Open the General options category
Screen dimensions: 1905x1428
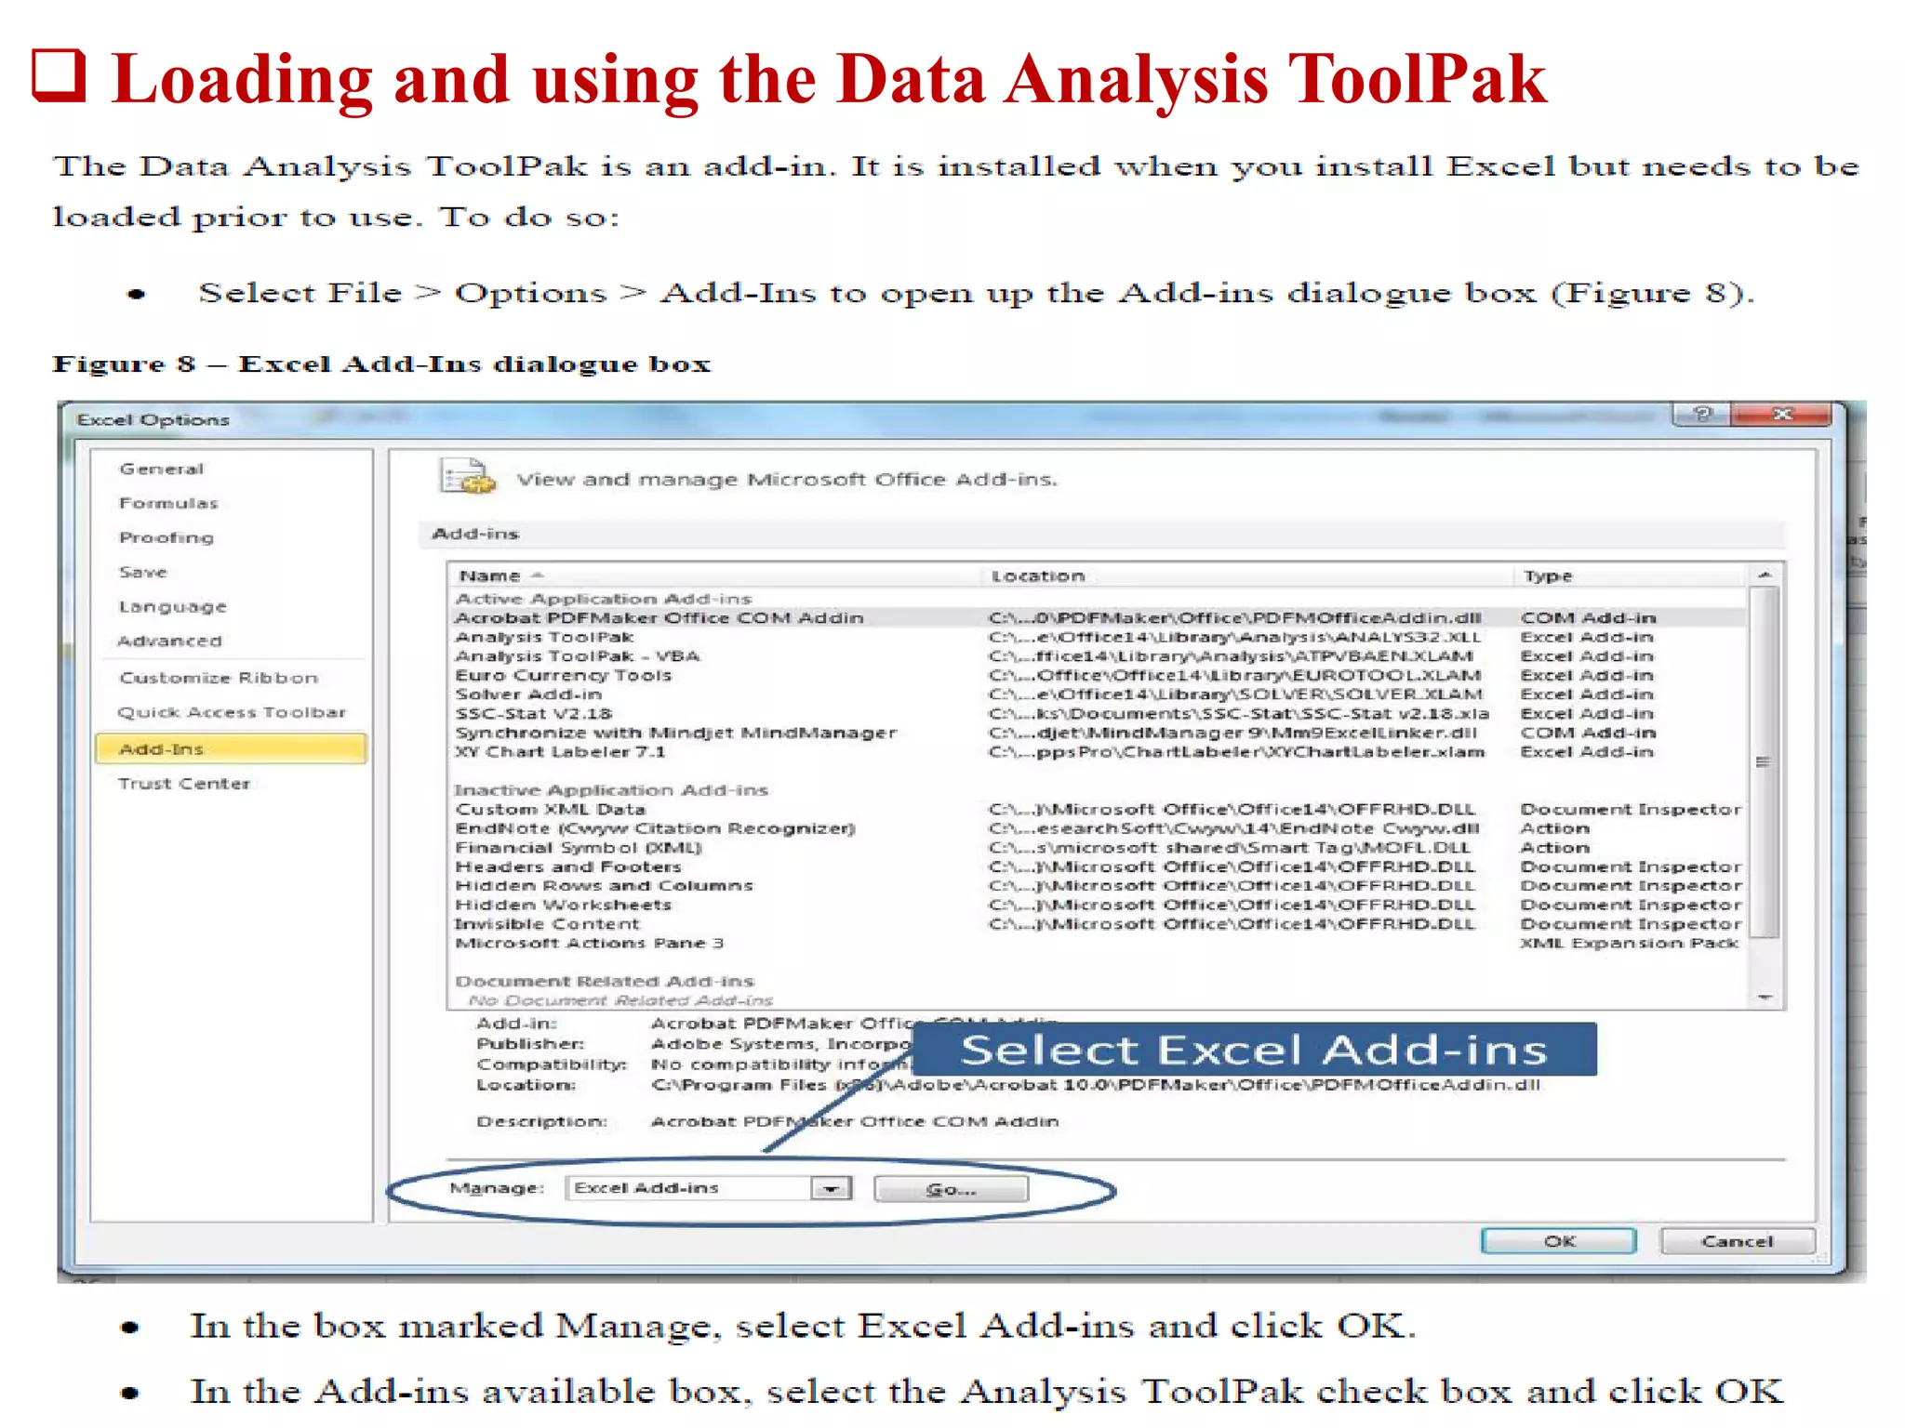tap(161, 469)
